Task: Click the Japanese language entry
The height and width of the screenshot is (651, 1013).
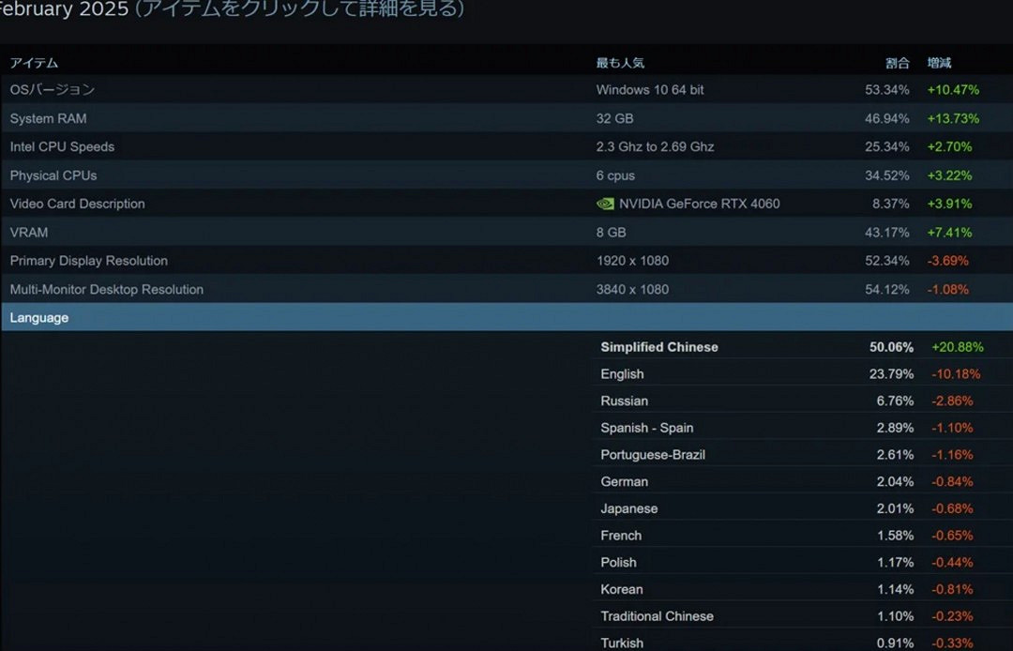Action: click(x=628, y=507)
